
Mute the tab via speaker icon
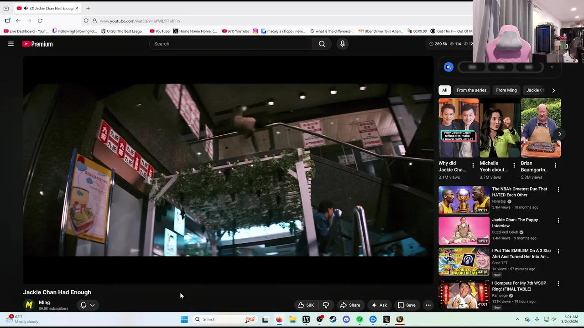[26, 8]
